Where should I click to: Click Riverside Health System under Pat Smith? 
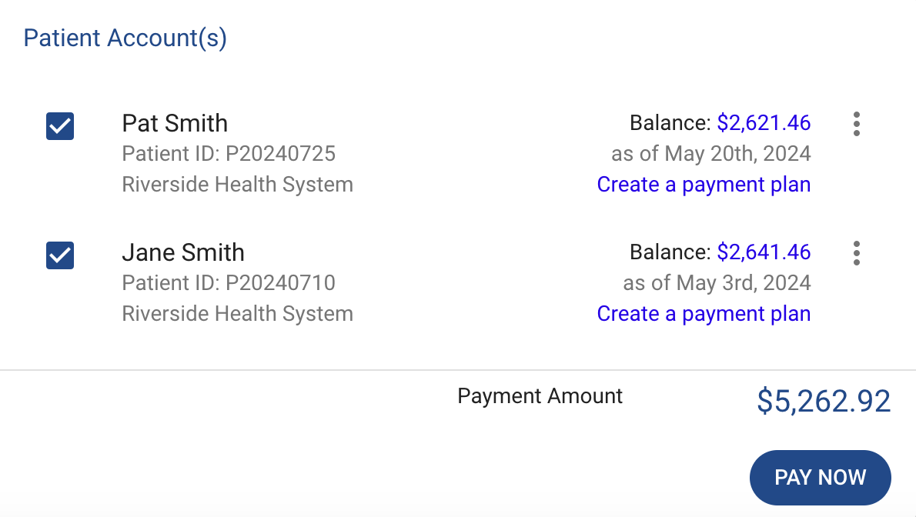(237, 185)
